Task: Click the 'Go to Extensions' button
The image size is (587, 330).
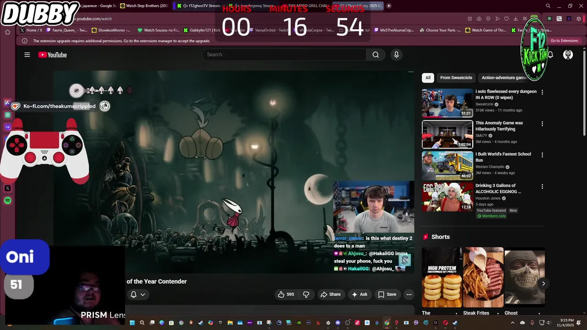Action: [x=564, y=41]
